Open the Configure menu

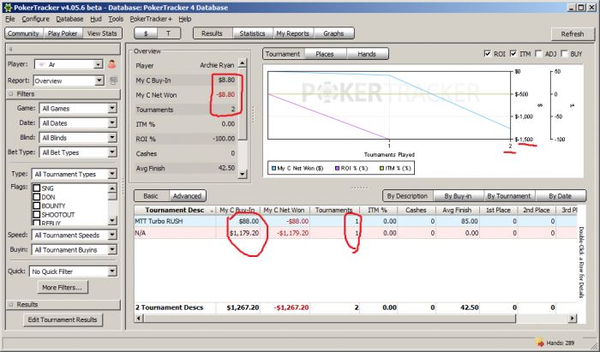coord(36,19)
